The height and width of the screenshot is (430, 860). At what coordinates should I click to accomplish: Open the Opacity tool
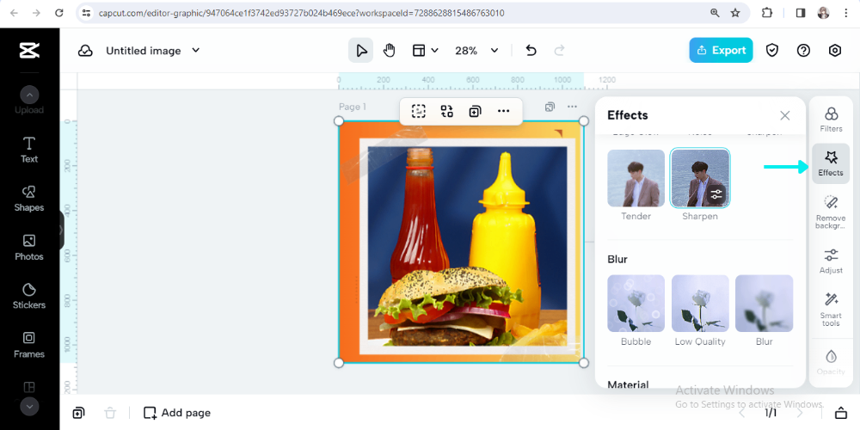point(831,362)
